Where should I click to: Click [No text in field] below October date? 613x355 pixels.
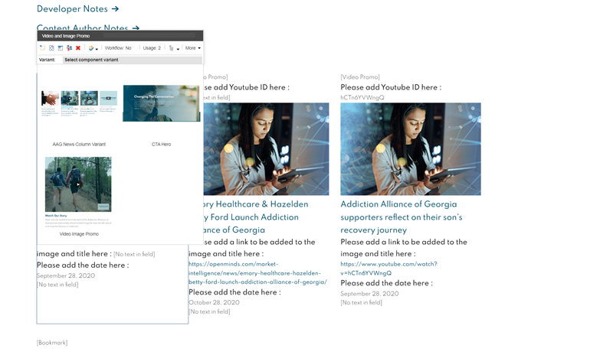coord(209,311)
